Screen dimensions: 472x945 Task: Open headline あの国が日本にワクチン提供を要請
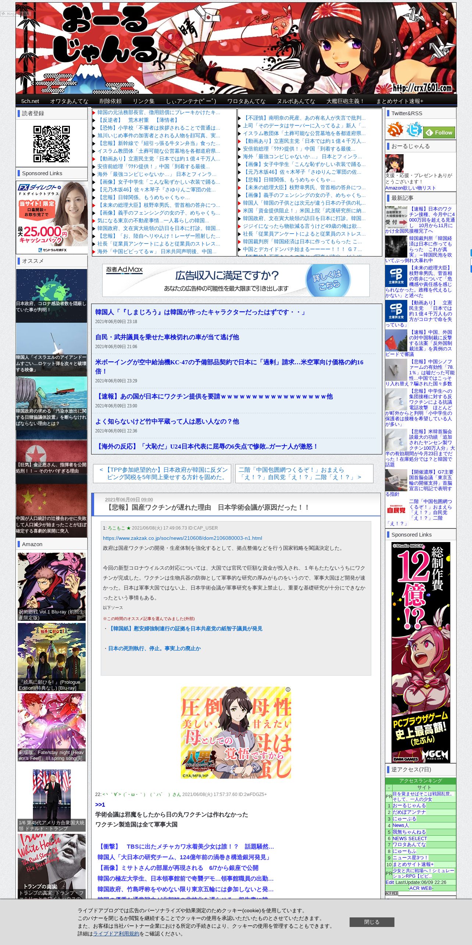point(214,396)
